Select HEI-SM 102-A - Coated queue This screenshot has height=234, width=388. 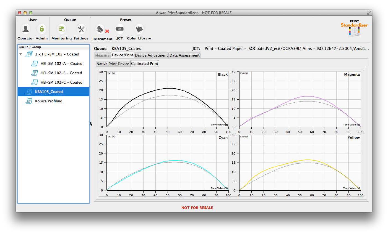pos(61,63)
